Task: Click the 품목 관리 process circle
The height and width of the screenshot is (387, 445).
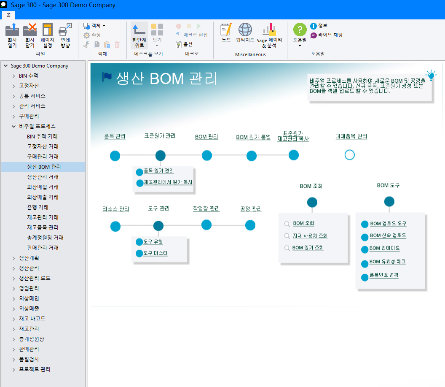Action: 115,156
